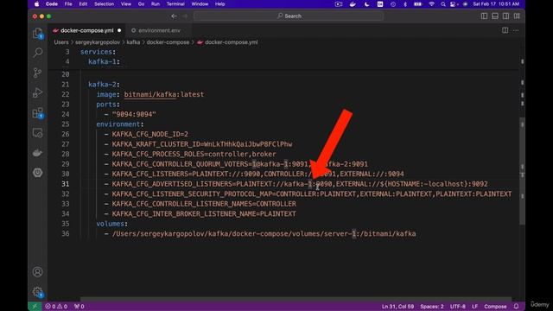Open the Search view in activity bar

pos(37,53)
